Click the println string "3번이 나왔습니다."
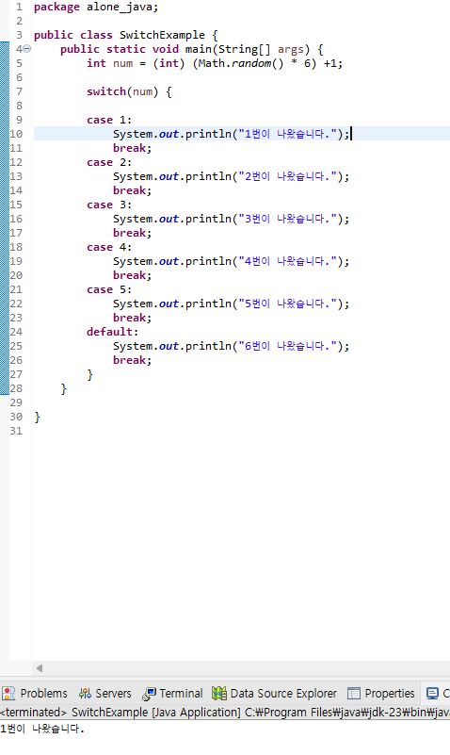The height and width of the screenshot is (755, 450). [287, 219]
